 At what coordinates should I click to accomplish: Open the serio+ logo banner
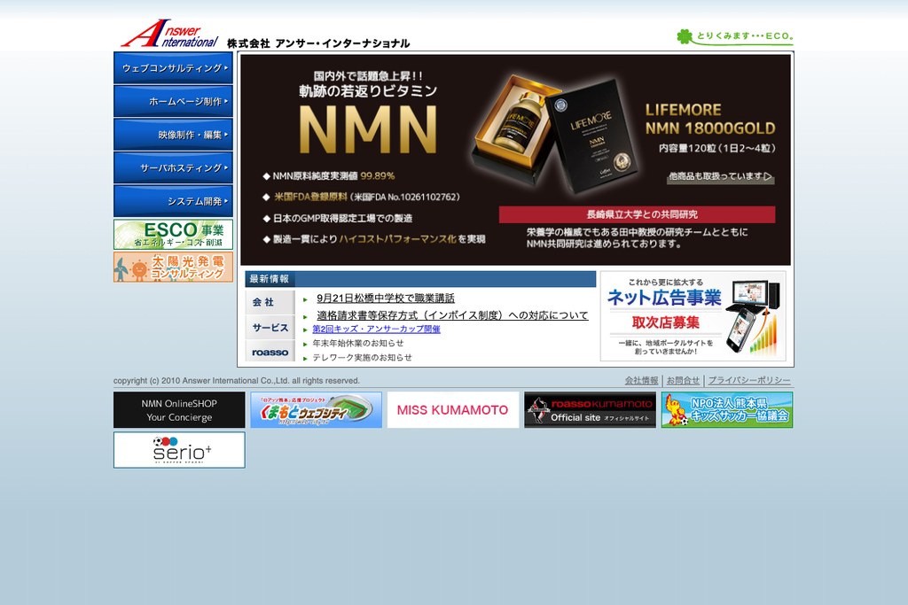[x=179, y=450]
